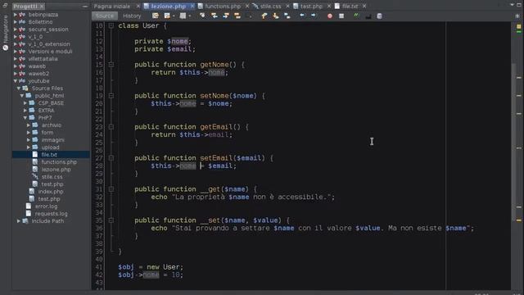
Task: Select the Source Files folder node
Action: 47,88
